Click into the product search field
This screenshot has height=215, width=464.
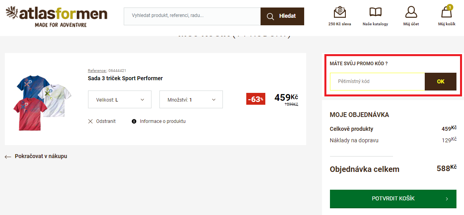(192, 16)
